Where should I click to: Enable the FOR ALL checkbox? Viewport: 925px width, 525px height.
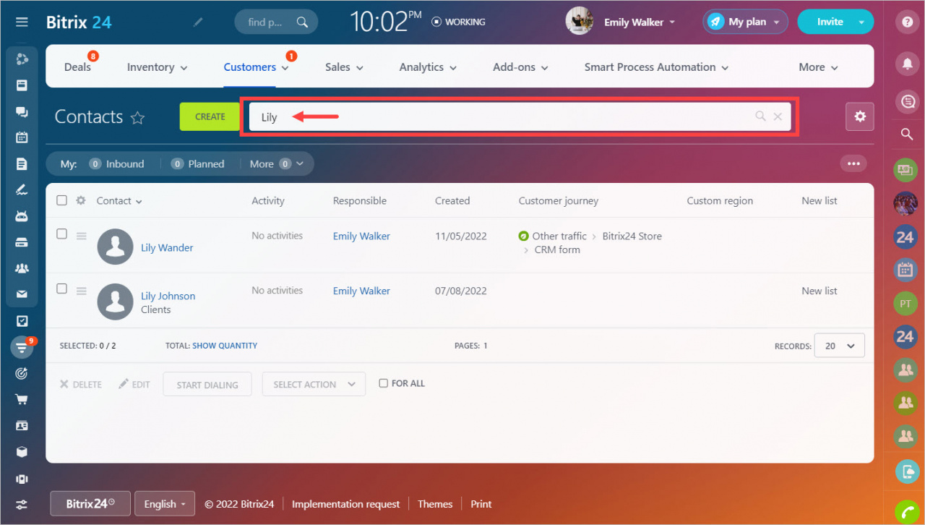(x=384, y=383)
